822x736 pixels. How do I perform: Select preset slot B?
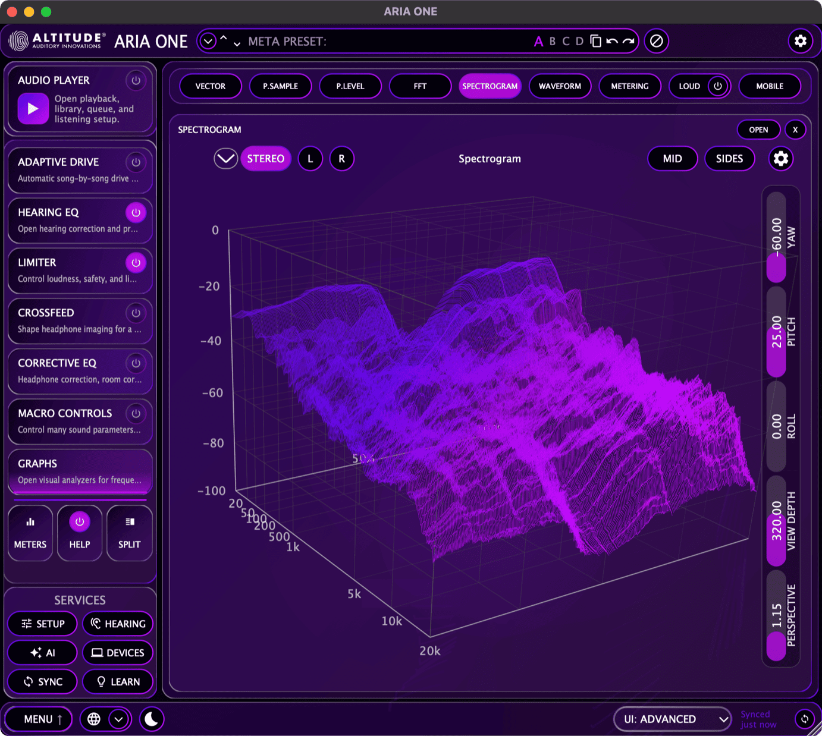(x=553, y=42)
